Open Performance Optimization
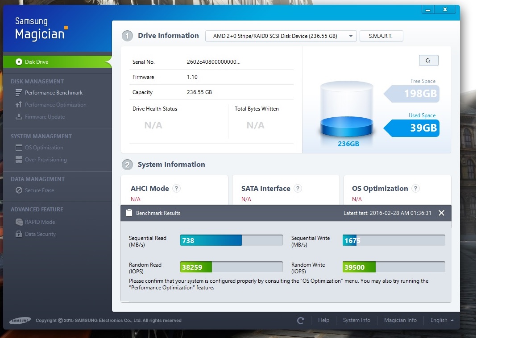Screen dimensions: 514x338 point(55,105)
